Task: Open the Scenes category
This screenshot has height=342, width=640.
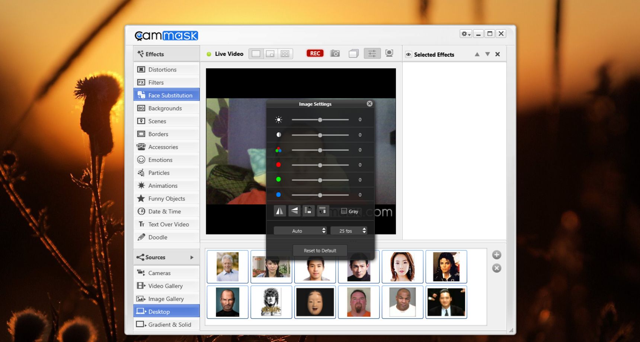Action: (166, 121)
